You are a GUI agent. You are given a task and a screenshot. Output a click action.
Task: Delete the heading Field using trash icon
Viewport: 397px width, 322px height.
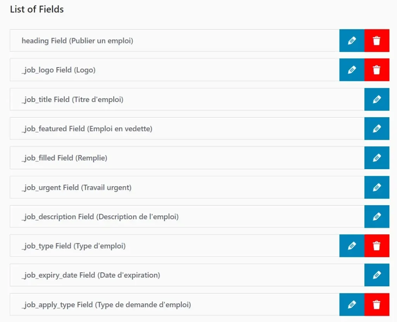coord(376,40)
